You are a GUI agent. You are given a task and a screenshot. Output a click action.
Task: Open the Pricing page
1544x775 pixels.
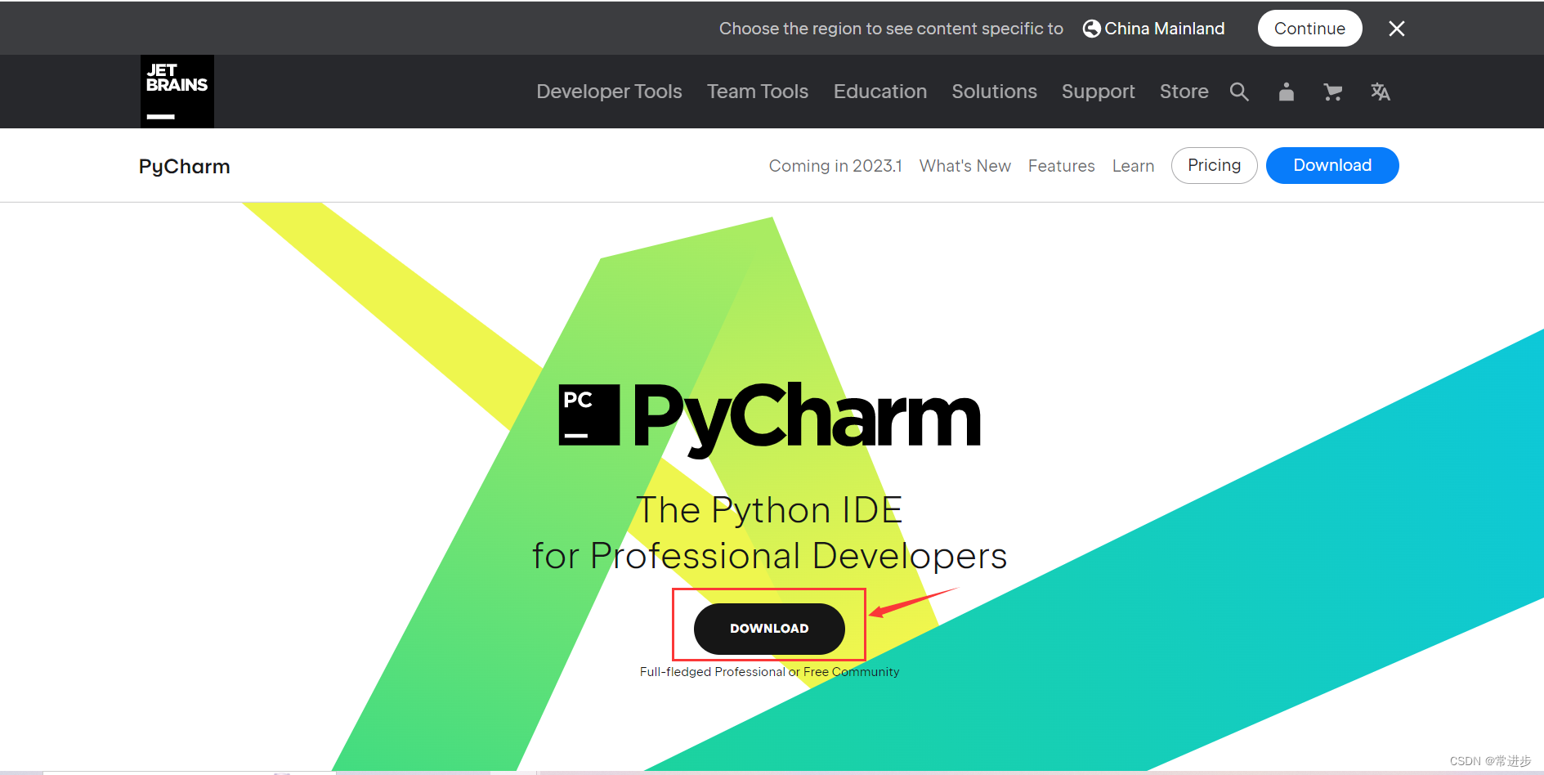pos(1214,165)
